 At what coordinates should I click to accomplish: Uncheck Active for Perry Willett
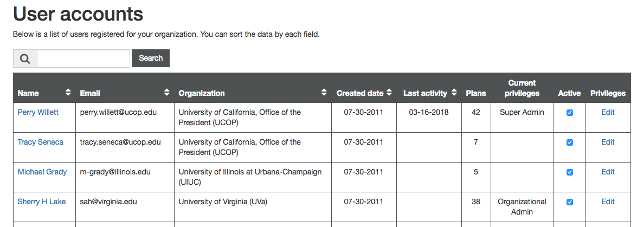click(x=569, y=113)
